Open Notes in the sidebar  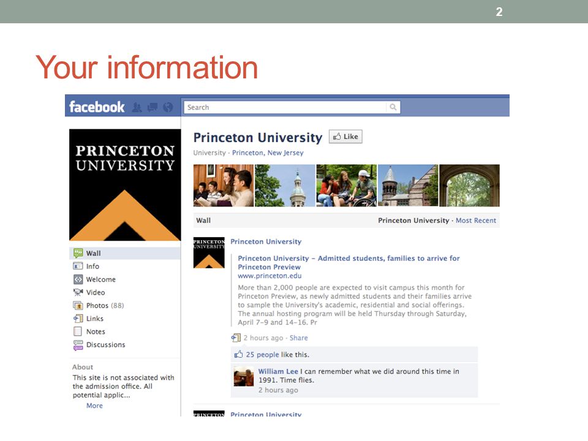(96, 331)
